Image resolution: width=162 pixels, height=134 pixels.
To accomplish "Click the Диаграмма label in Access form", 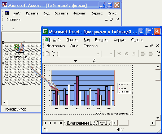I will [x=18, y=57].
